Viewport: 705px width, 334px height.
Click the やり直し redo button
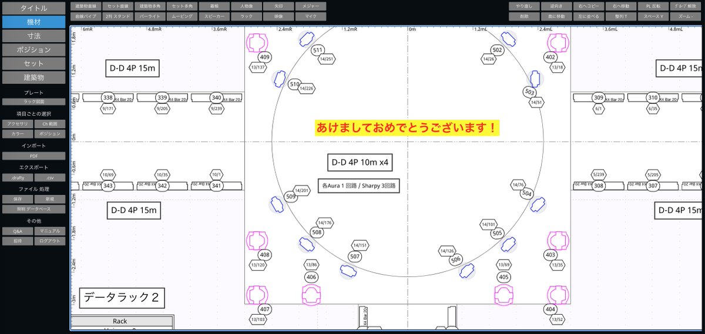click(x=523, y=6)
